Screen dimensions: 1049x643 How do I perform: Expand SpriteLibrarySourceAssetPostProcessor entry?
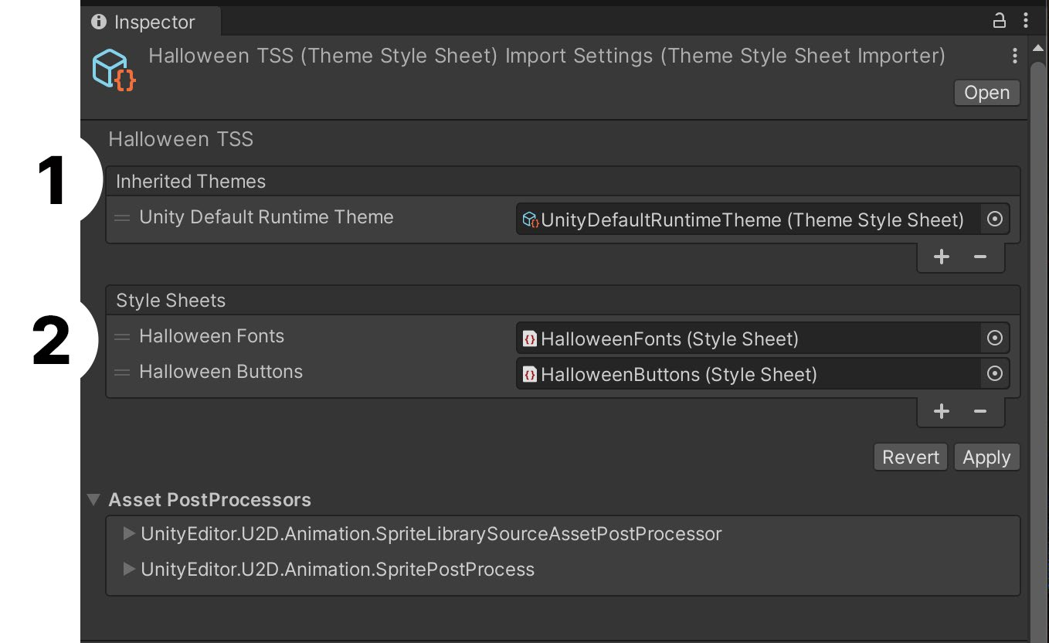pos(129,533)
